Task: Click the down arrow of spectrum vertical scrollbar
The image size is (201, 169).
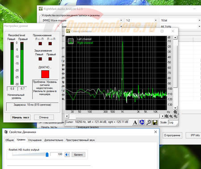Action: 175,108
